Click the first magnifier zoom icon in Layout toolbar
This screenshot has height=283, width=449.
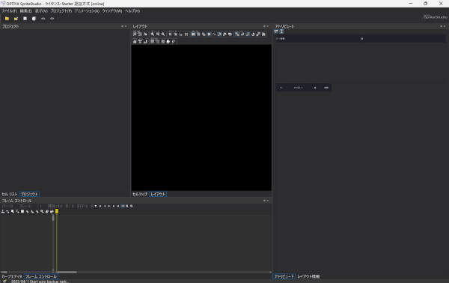point(153,34)
